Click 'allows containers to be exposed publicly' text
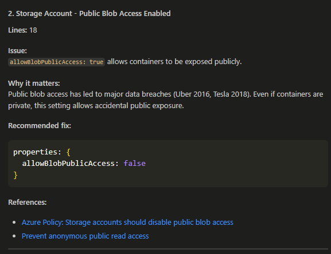The height and width of the screenshot is (254, 331). click(x=174, y=62)
